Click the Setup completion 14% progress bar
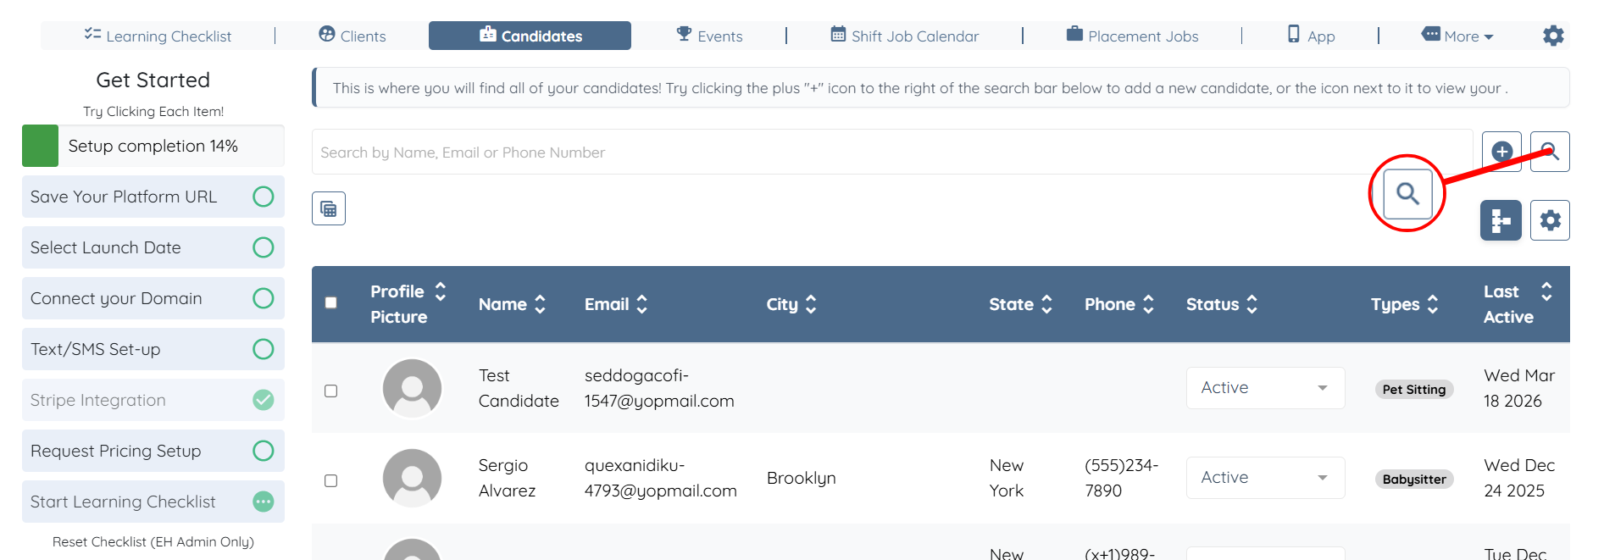The height and width of the screenshot is (560, 1604). [153, 146]
